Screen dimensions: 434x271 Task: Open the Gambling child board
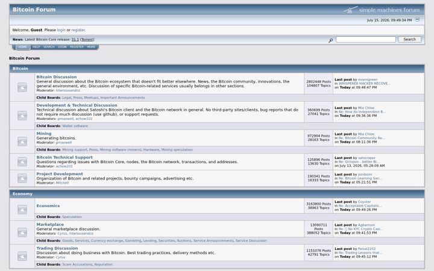pos(133,240)
